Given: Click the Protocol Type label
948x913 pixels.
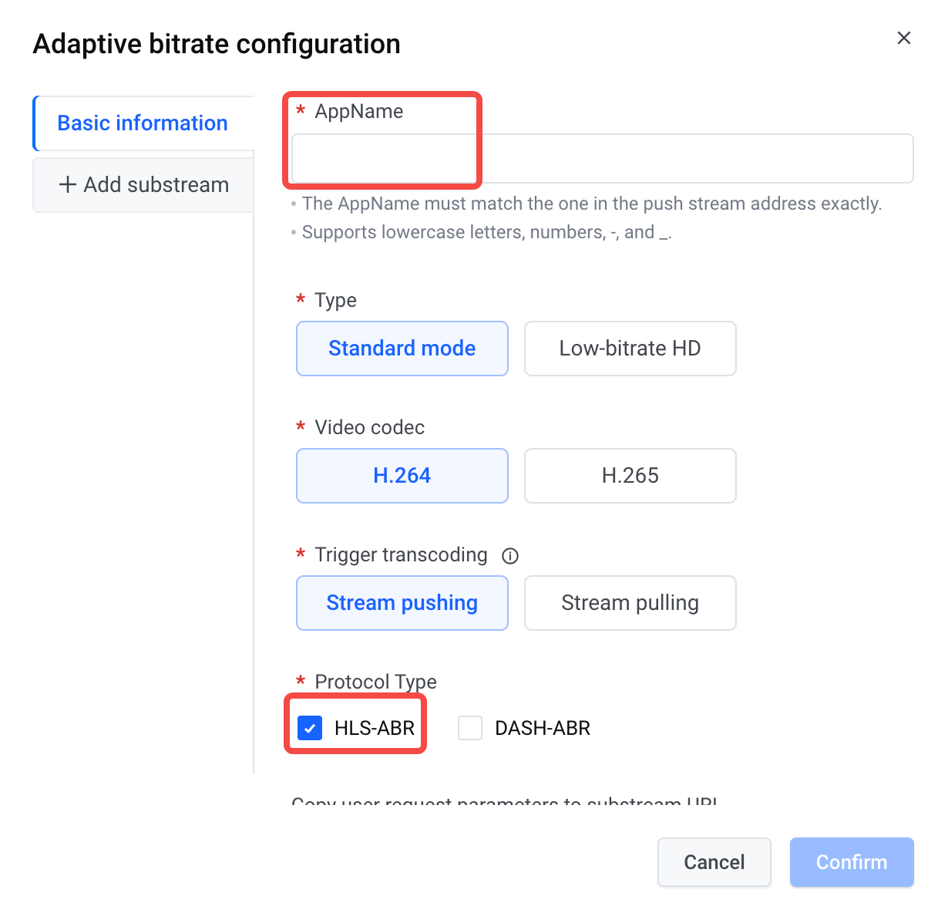Looking at the screenshot, I should (x=375, y=682).
